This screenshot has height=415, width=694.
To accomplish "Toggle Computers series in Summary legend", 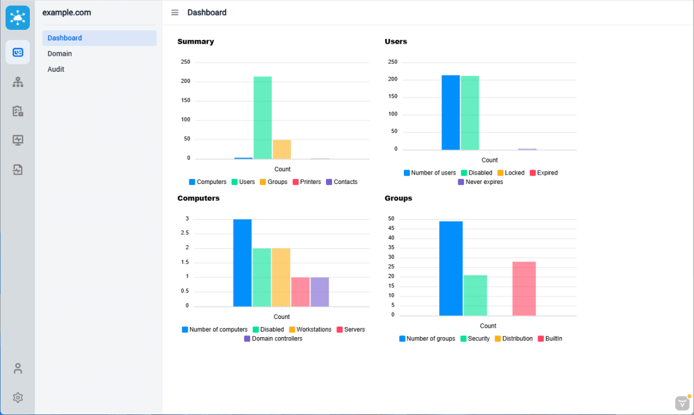I will 208,182.
